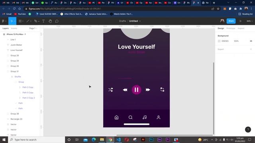Open the Figma help button

tap(248, 129)
